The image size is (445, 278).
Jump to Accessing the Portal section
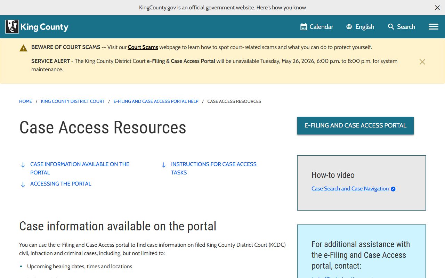pos(61,184)
